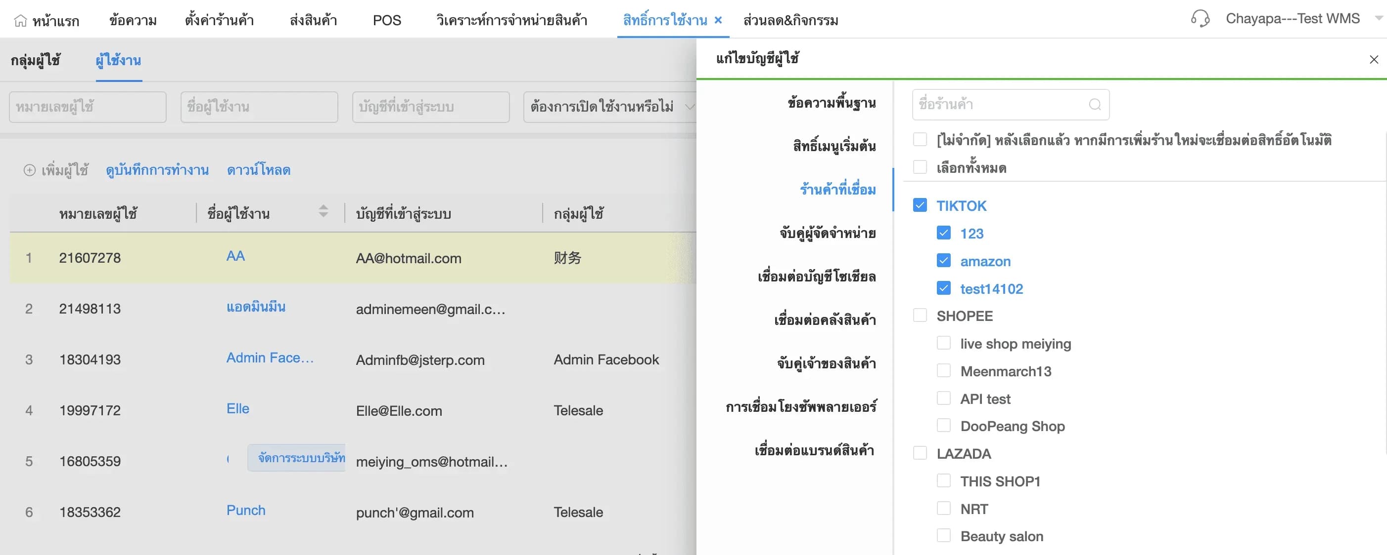Check the เลือกทั้งหมด select-all checkbox
Viewport: 1387px width, 555px height.
tap(920, 167)
